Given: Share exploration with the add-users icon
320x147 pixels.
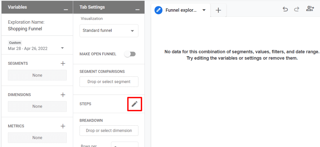Looking at the screenshot, I should point(310,9).
